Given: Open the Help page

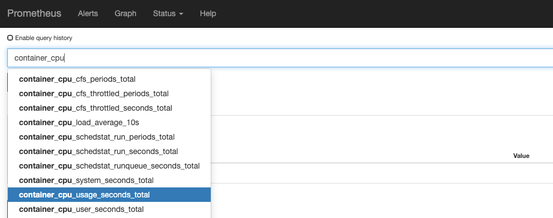Looking at the screenshot, I should (x=208, y=13).
